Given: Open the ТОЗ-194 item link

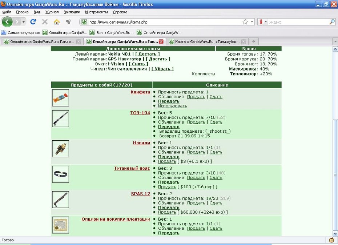Looking at the screenshot, I should tap(140, 113).
